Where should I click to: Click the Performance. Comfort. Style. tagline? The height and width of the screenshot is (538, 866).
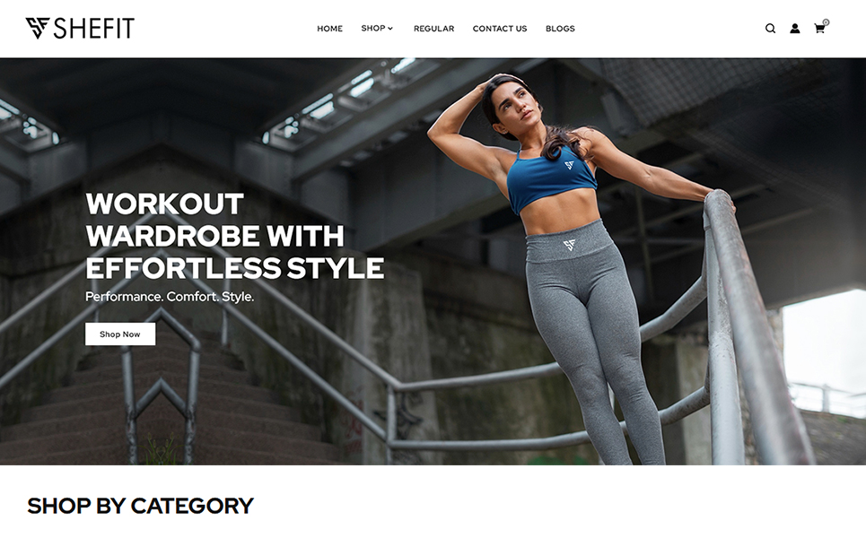tap(170, 297)
